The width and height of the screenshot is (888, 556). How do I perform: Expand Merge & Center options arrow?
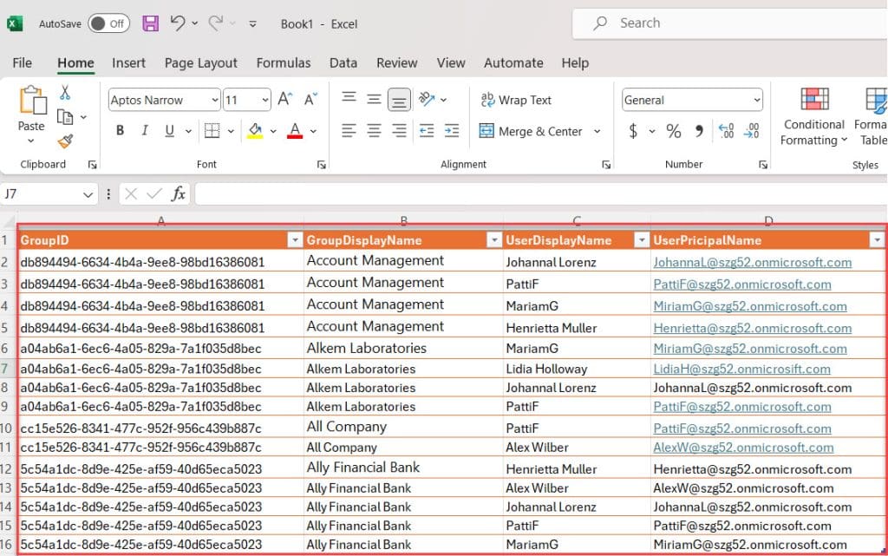(x=597, y=131)
